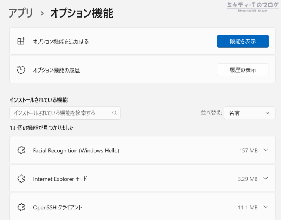This screenshot has width=281, height=220.
Task: Click the 履歴の表示 button
Action: pos(243,70)
